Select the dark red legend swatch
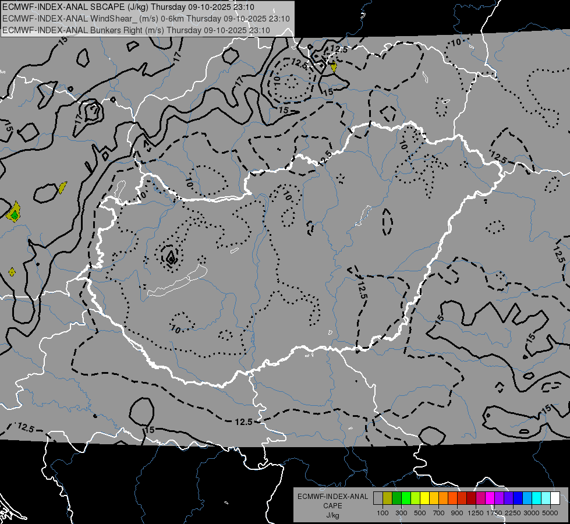The width and height of the screenshot is (570, 524). [x=472, y=498]
